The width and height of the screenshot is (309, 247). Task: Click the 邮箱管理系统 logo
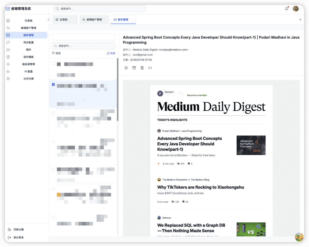pyautogui.click(x=18, y=9)
